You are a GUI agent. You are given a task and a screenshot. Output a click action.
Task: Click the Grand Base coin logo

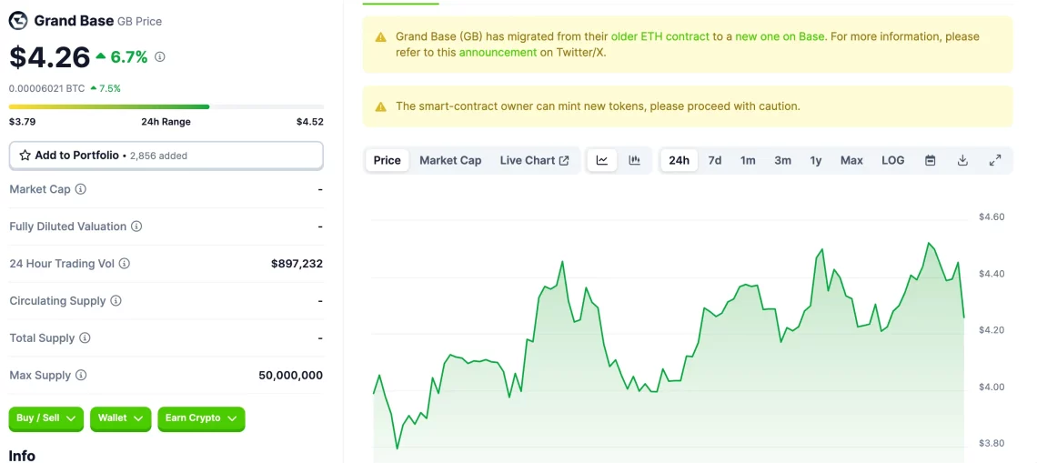point(18,21)
